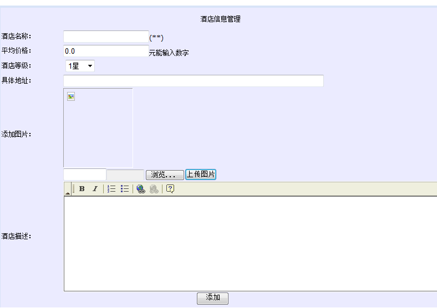Click inside the 酒店描述 rich text area
This screenshot has height=308, width=437.
coord(250,244)
